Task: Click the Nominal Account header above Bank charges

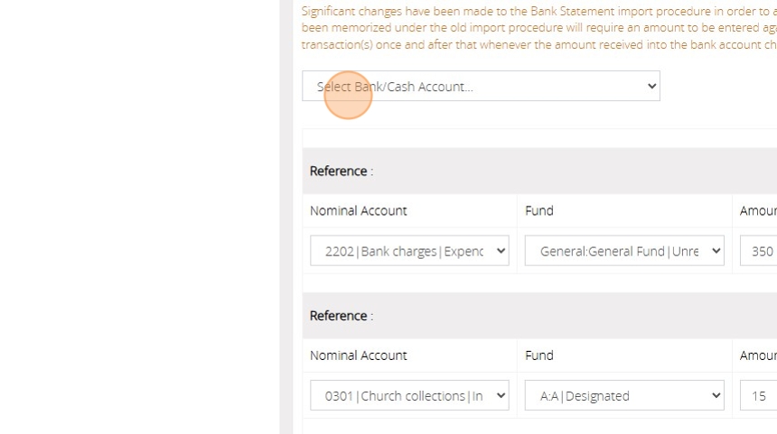Action: pyautogui.click(x=358, y=211)
